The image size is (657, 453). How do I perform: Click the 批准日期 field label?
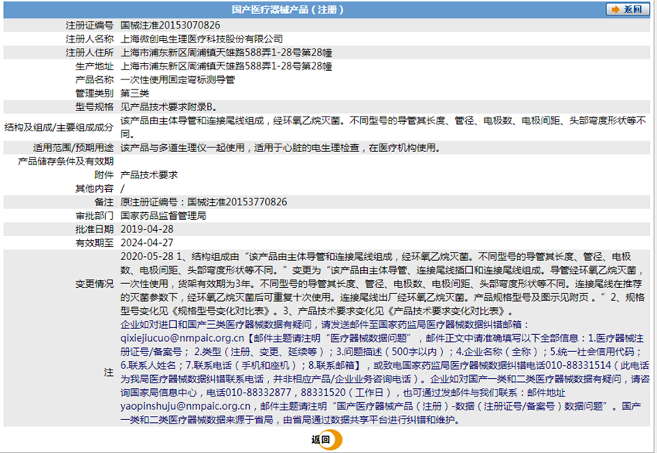coord(94,229)
